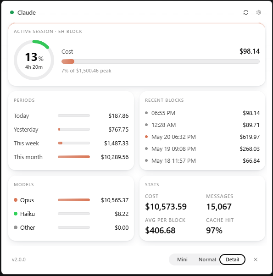
Task: Select the May 19 09:08 PM block
Action: 202,149
